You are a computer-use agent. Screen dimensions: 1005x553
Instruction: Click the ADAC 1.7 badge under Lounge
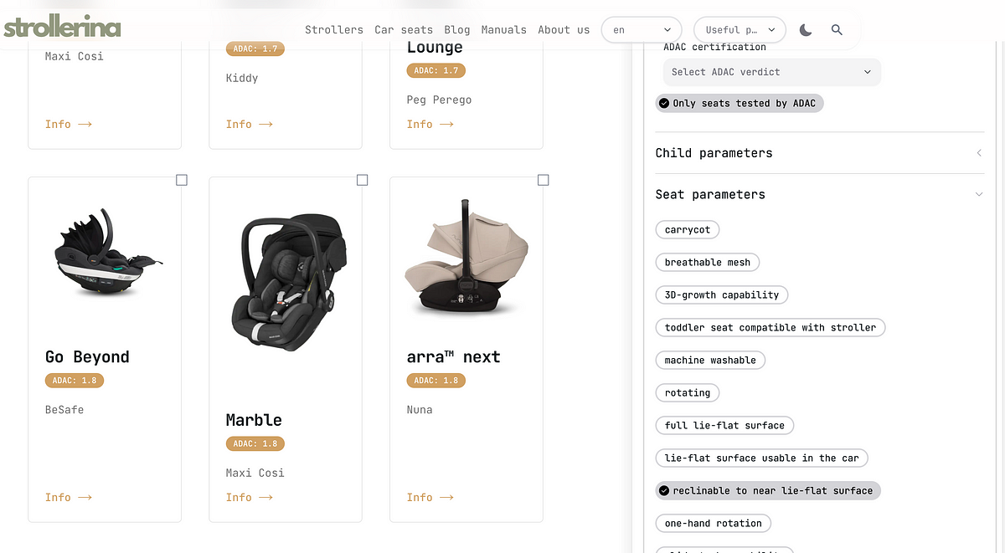pyautogui.click(x=435, y=70)
